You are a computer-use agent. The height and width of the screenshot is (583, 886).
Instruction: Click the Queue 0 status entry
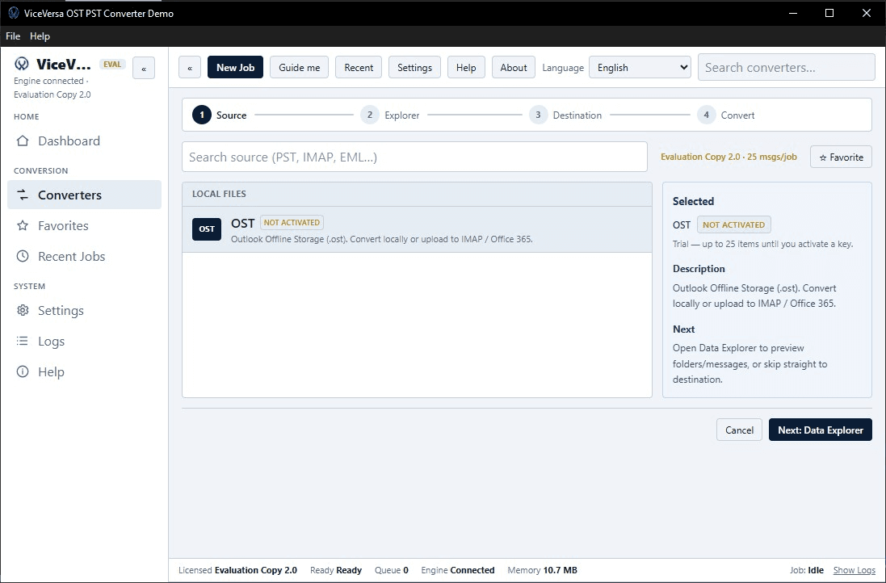point(391,570)
